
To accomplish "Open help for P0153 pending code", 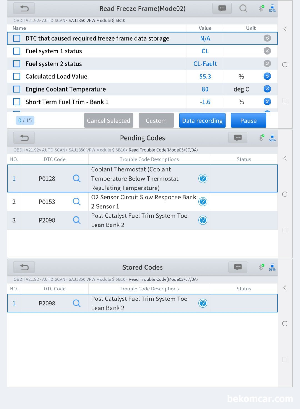I will tap(203, 202).
